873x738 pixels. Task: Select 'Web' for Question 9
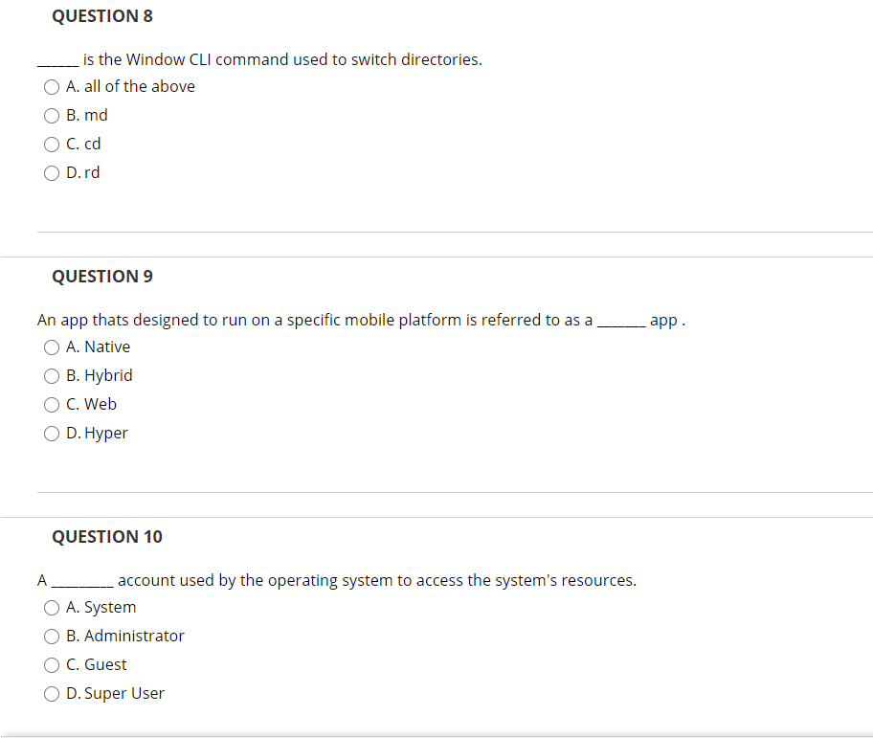[x=51, y=404]
